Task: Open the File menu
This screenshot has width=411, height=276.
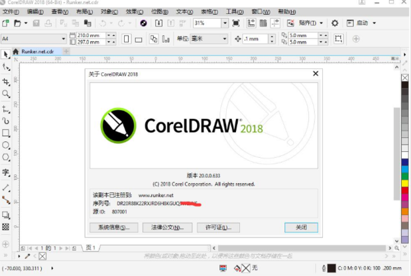Action: coord(11,12)
